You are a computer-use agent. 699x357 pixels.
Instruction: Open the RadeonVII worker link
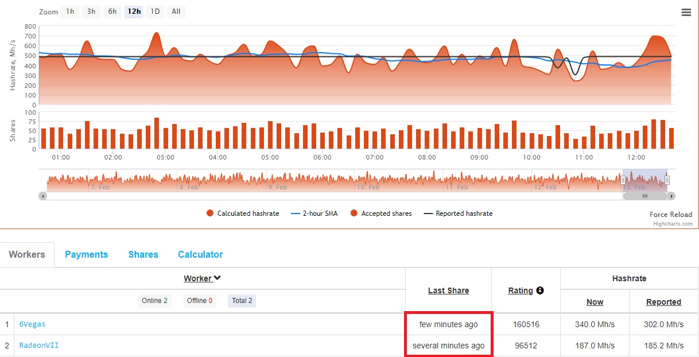(39, 346)
